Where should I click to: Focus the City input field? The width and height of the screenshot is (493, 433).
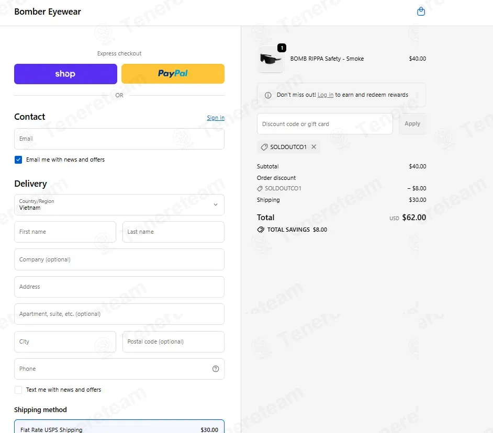[x=65, y=341]
